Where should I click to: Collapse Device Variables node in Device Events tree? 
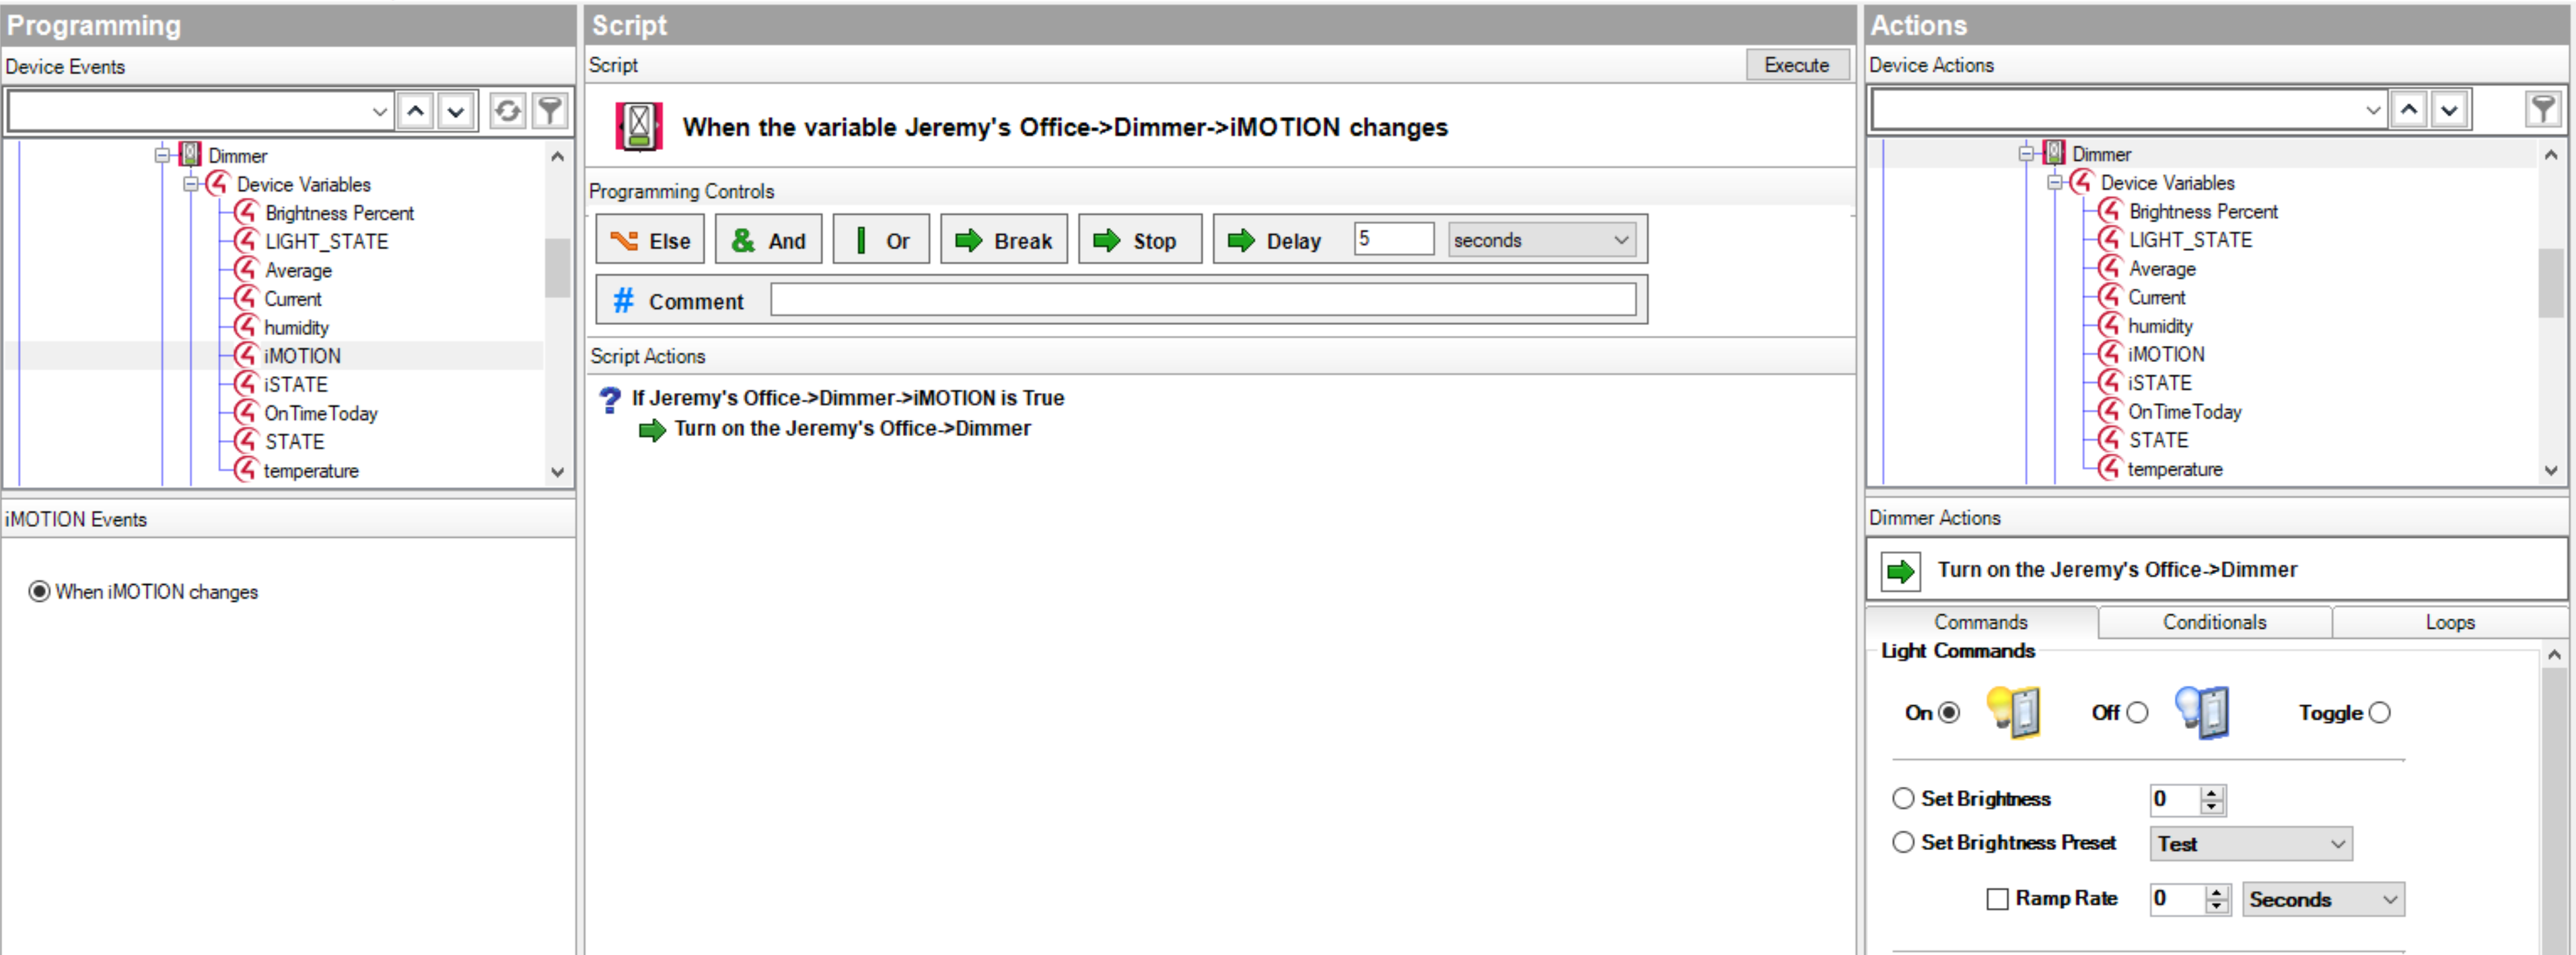(190, 184)
